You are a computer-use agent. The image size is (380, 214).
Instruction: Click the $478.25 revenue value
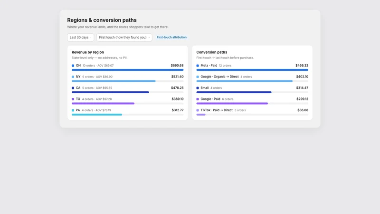coord(177,88)
